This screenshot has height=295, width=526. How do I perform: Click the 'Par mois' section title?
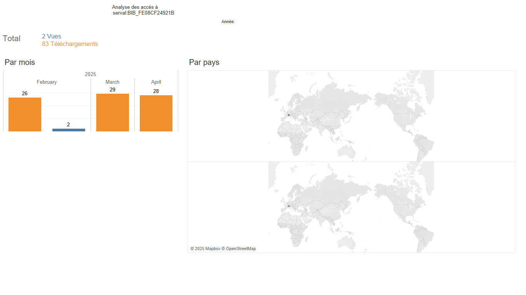pyautogui.click(x=20, y=62)
